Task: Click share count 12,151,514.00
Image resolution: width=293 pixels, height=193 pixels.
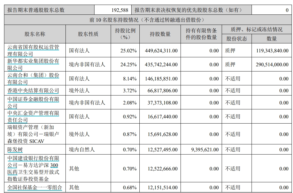Action: [x=163, y=188]
